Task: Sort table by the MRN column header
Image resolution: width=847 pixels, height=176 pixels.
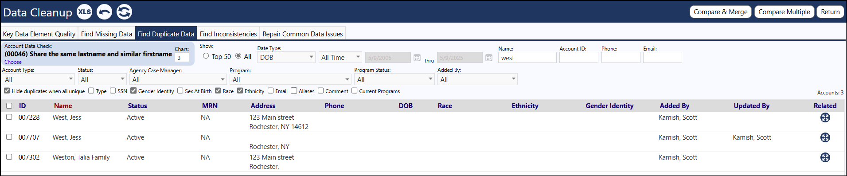Action: [210, 106]
